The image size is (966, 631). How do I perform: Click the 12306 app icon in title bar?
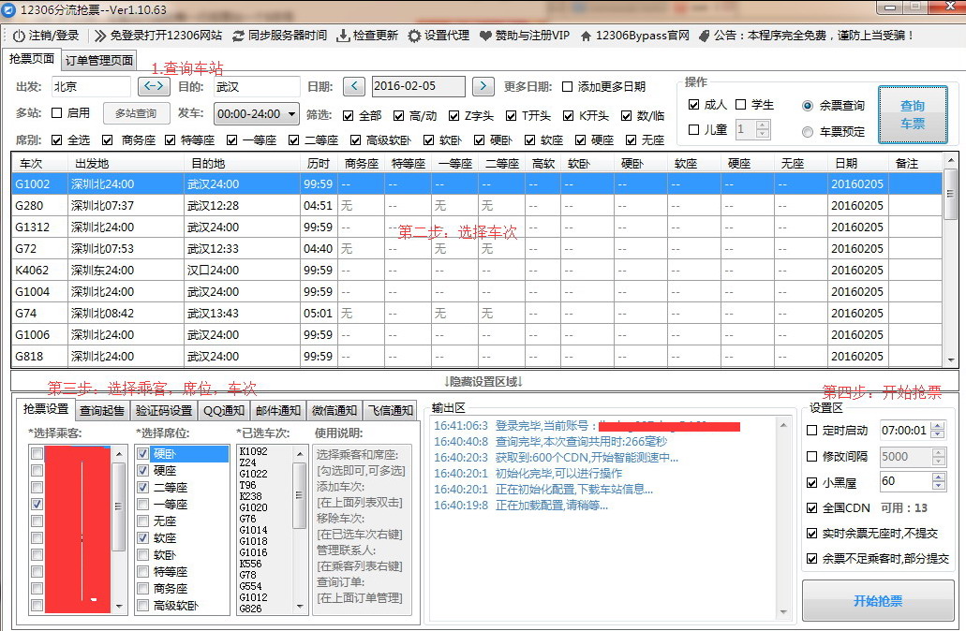(9, 10)
